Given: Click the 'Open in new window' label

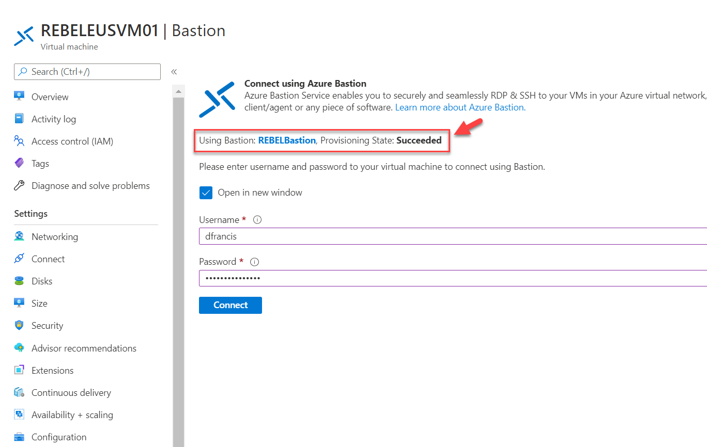Looking at the screenshot, I should click(x=260, y=193).
